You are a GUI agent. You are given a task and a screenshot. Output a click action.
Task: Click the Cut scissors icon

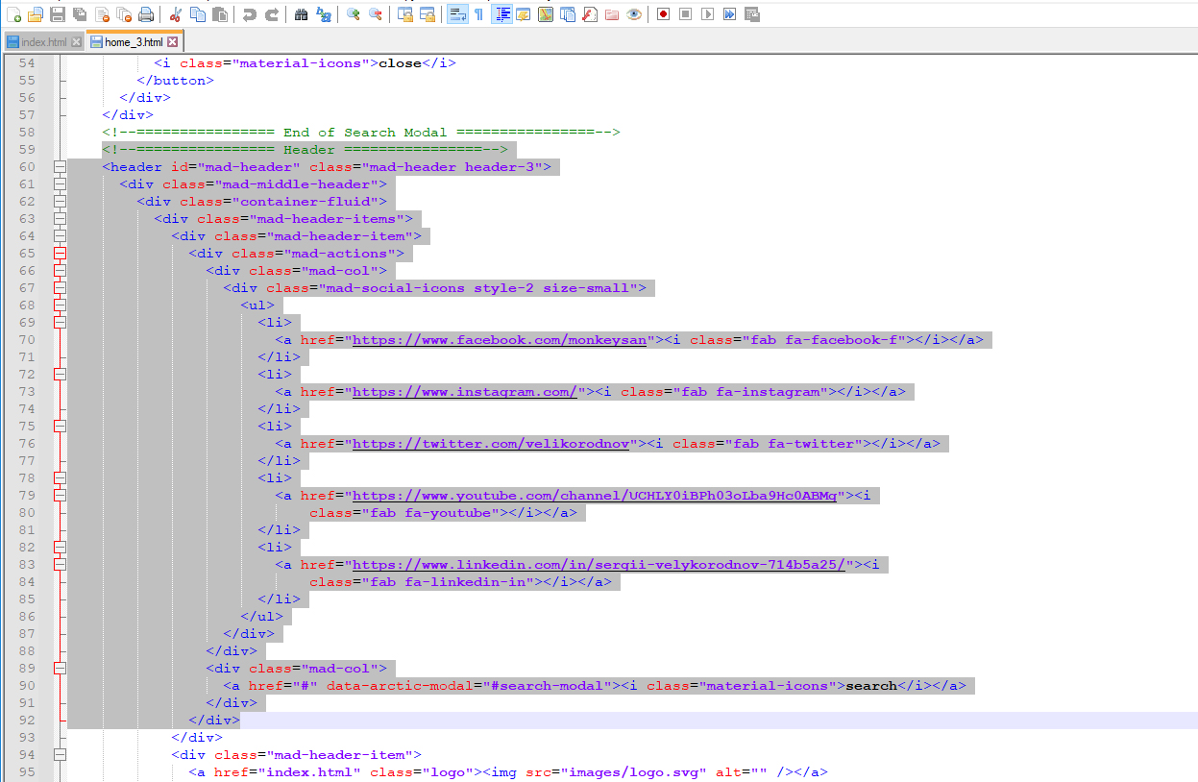tap(175, 14)
